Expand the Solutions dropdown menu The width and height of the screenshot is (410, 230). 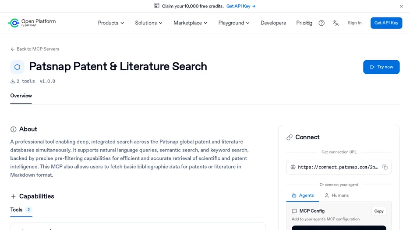[148, 23]
